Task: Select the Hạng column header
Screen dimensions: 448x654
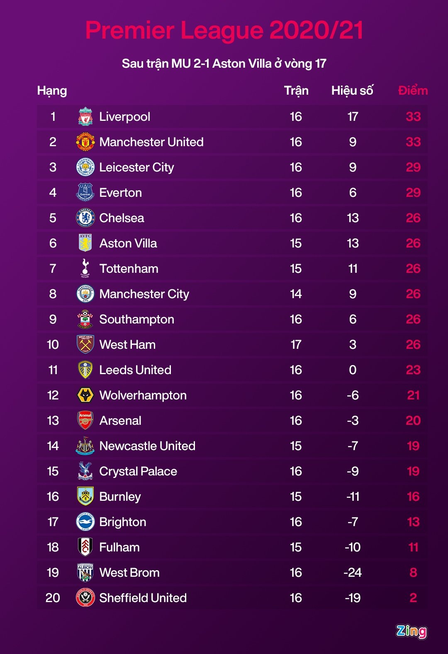Action: [52, 91]
